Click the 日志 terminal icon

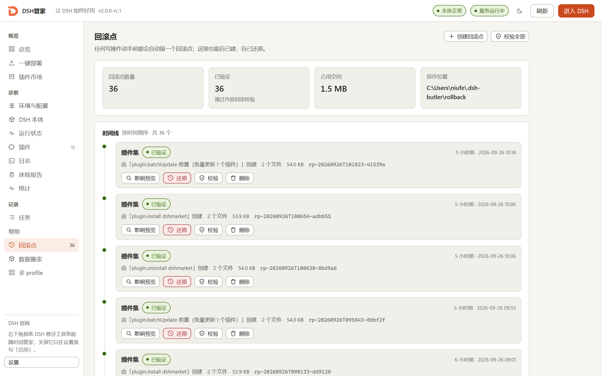[x=12, y=161]
